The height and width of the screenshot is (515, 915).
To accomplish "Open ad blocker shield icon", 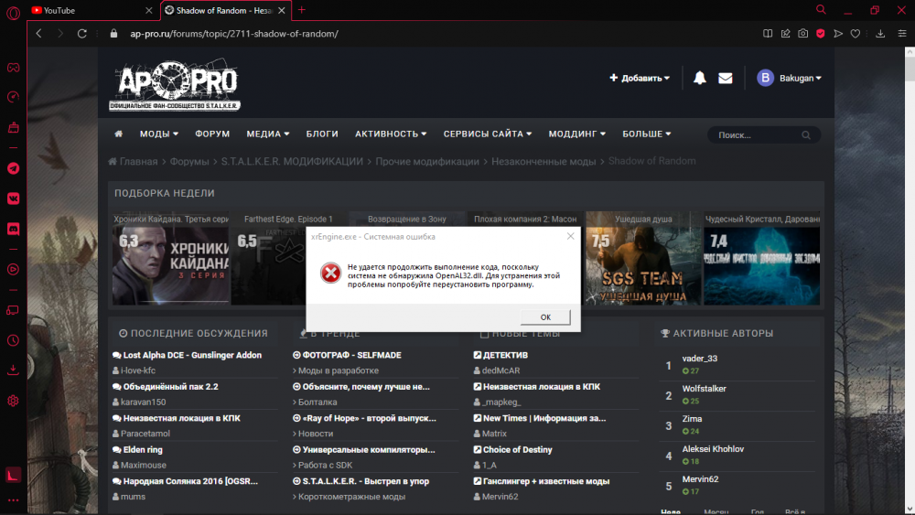I will [x=821, y=33].
